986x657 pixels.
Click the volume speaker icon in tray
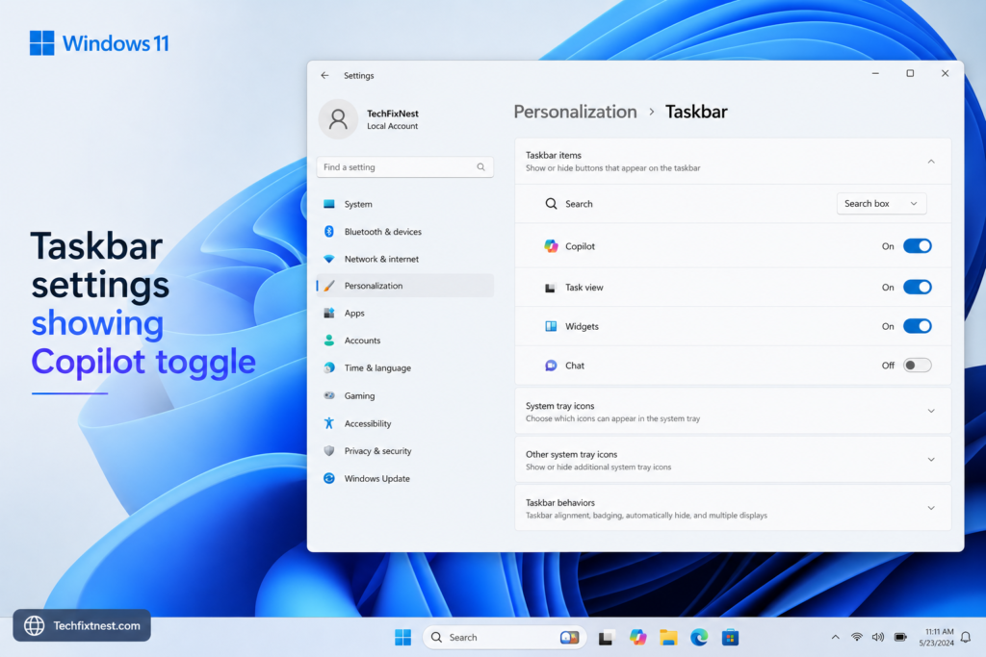[878, 637]
